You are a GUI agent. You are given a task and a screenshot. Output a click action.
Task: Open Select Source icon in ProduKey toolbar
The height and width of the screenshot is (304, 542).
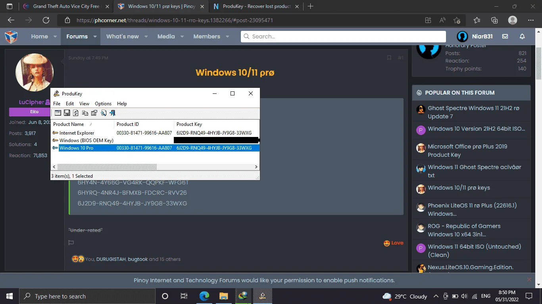(x=58, y=113)
